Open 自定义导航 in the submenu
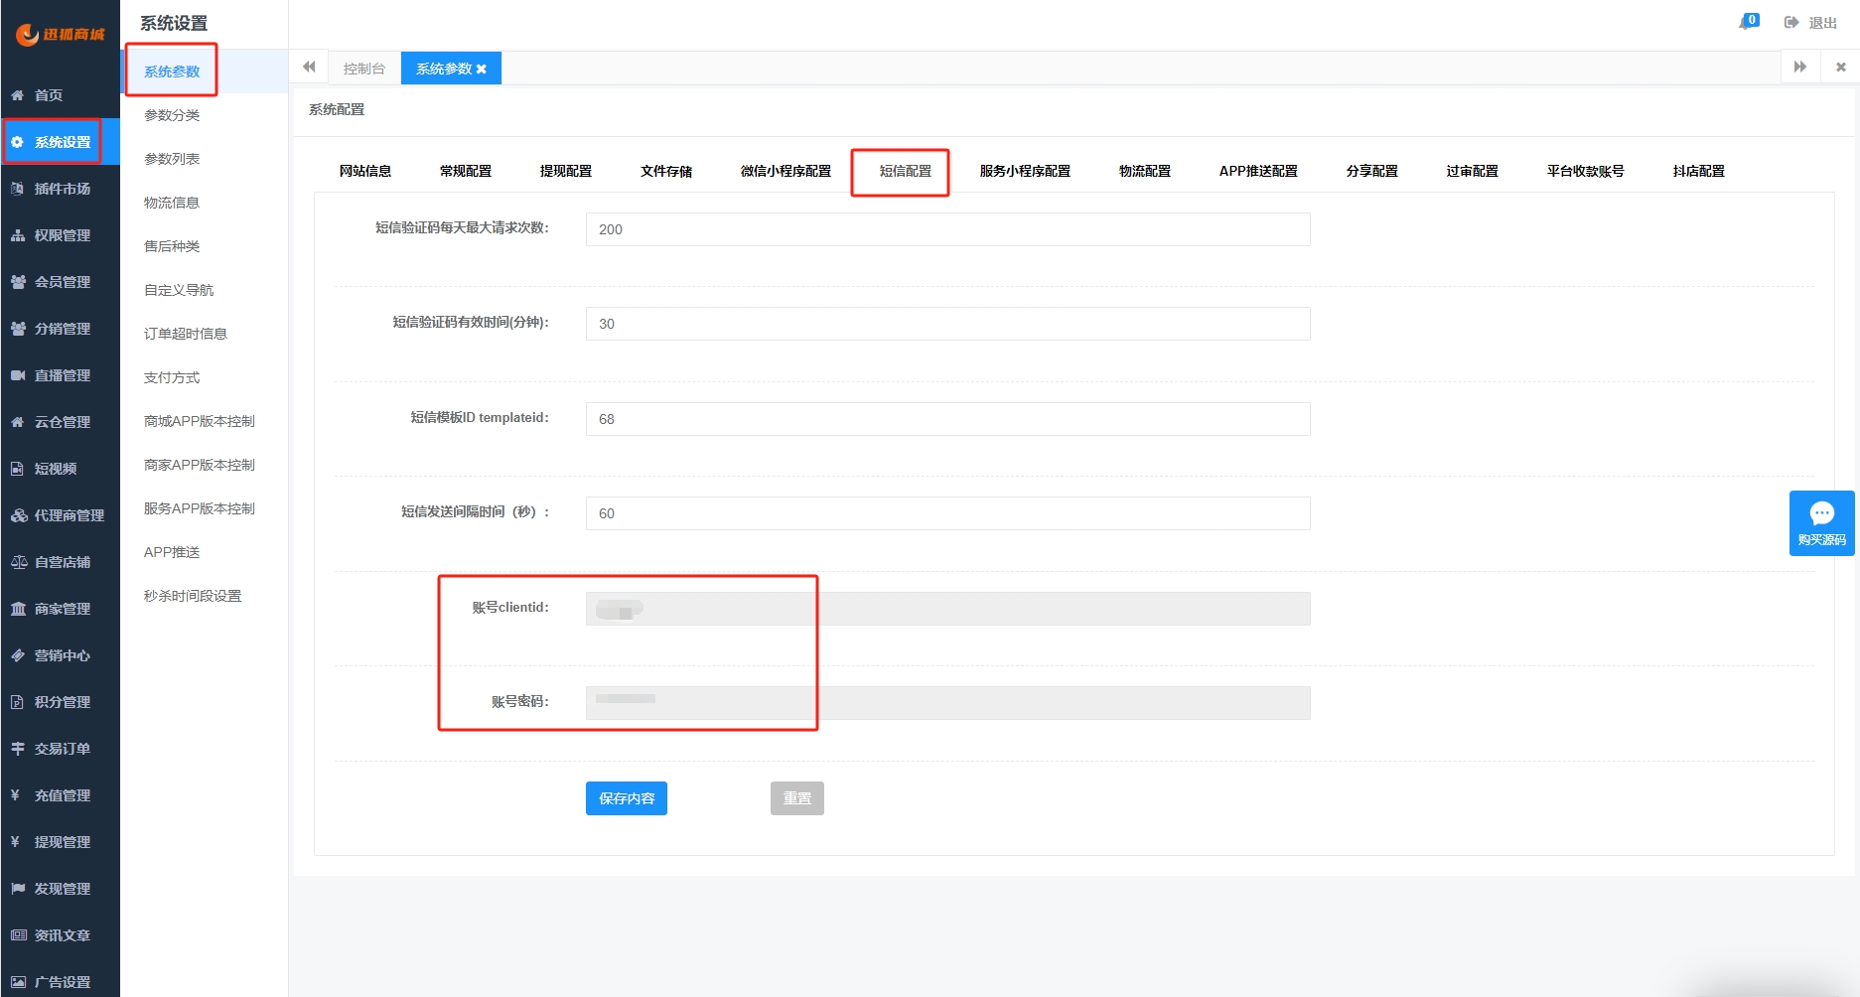The image size is (1860, 997). pos(179,290)
